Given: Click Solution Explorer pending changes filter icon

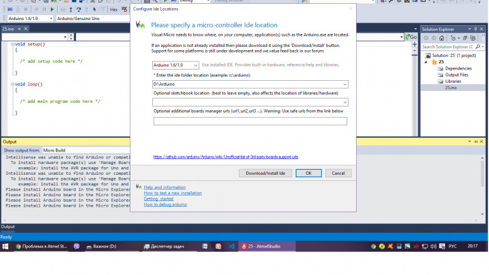Looking at the screenshot, I should [454, 38].
